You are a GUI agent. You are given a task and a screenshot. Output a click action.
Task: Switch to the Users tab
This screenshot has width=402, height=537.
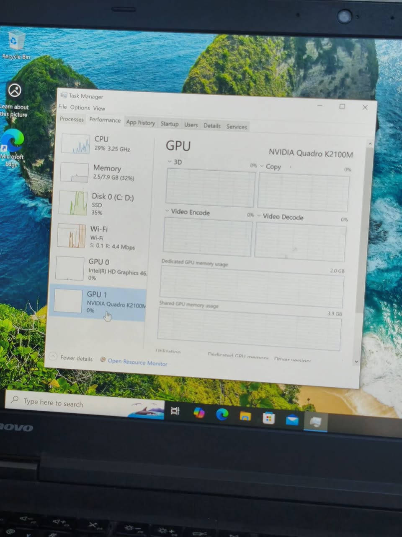pyautogui.click(x=191, y=125)
